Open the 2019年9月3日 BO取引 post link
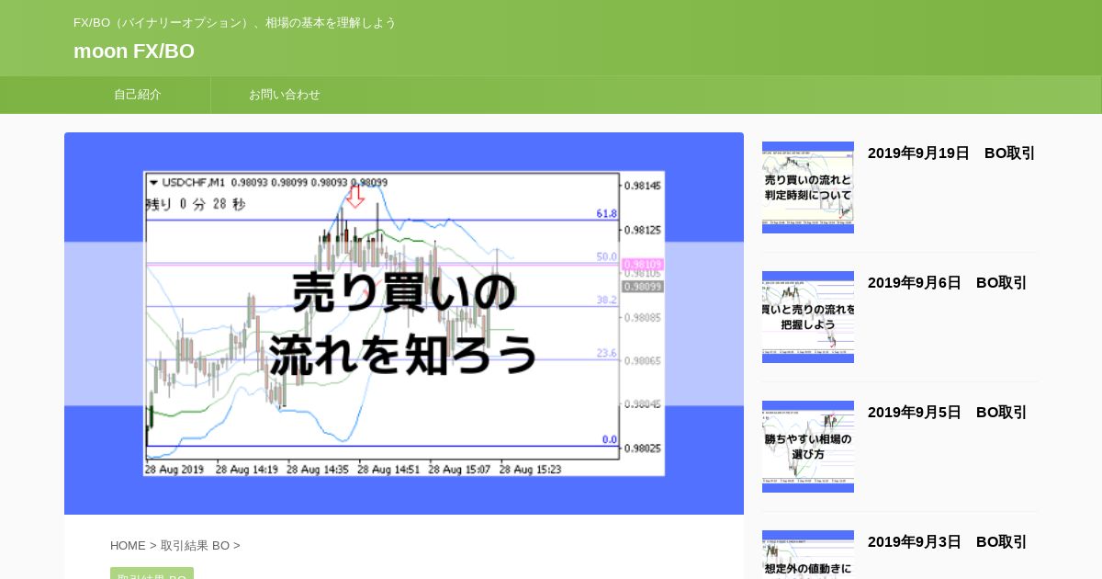The width and height of the screenshot is (1102, 579). [x=948, y=542]
